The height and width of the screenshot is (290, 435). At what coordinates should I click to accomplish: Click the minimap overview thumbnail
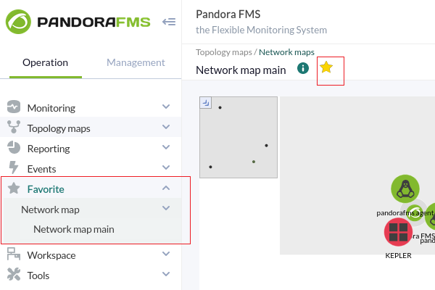click(239, 137)
